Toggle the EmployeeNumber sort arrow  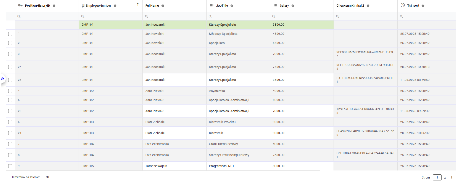(138, 5)
